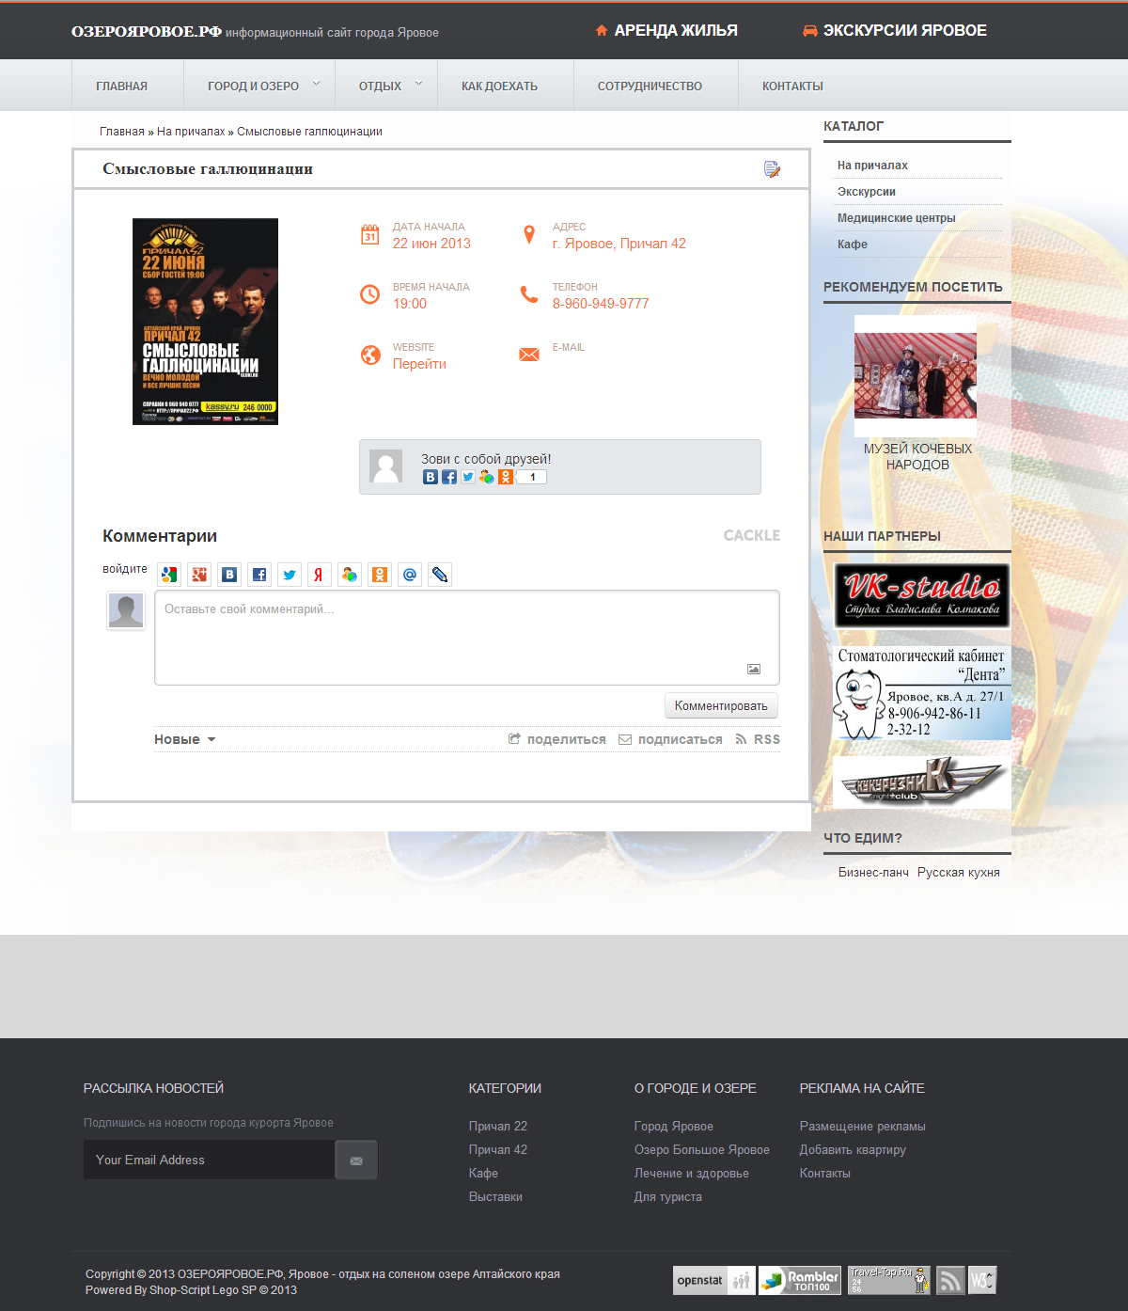This screenshot has height=1311, width=1128.
Task: Open footer link Размещение рекламы
Action: pos(863,1127)
